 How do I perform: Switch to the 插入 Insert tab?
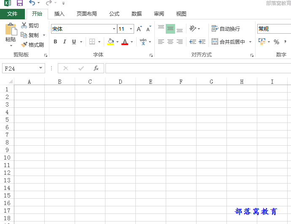(x=59, y=14)
